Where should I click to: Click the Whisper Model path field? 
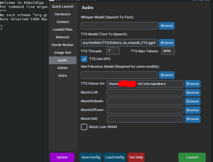pyautogui.click(x=119, y=26)
